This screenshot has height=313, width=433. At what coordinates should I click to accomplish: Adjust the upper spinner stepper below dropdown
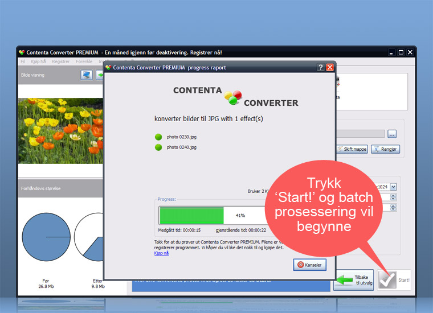(393, 197)
